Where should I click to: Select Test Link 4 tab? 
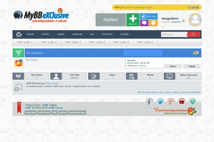[97, 42]
